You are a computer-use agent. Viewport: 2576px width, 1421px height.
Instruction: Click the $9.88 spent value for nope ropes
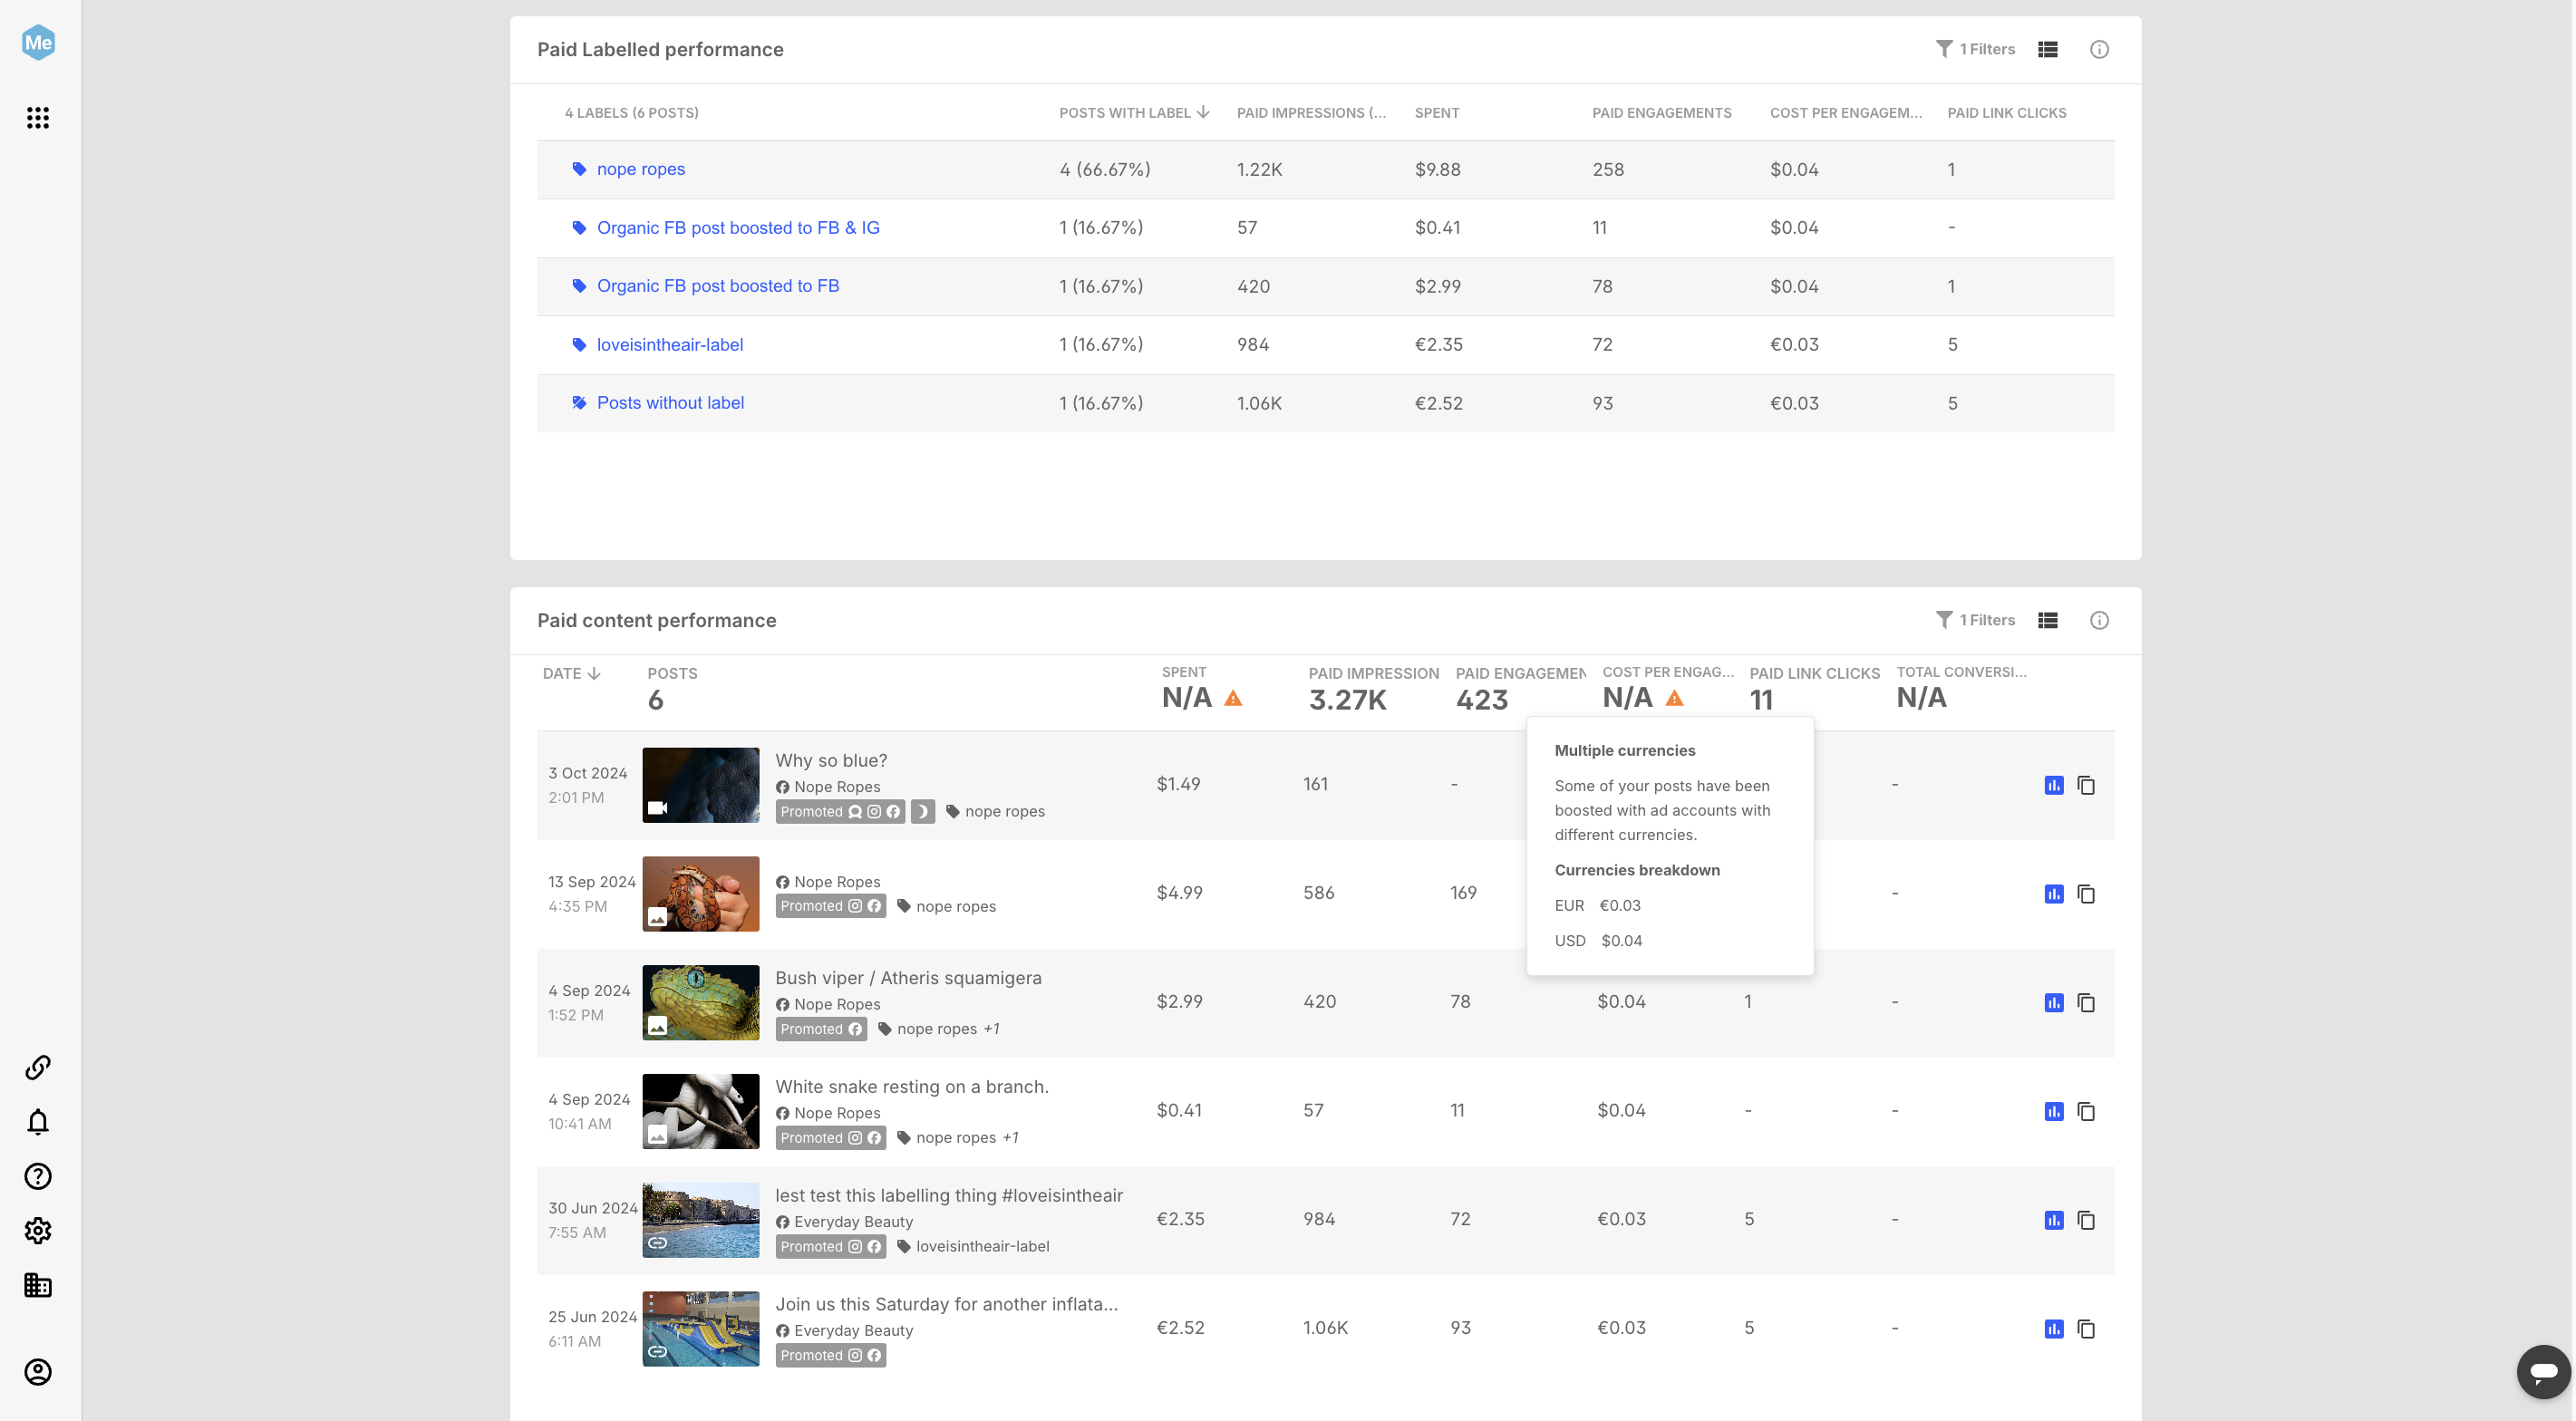[1437, 170]
